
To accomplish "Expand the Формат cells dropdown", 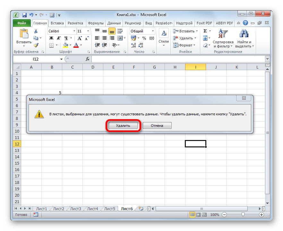I will [x=194, y=45].
